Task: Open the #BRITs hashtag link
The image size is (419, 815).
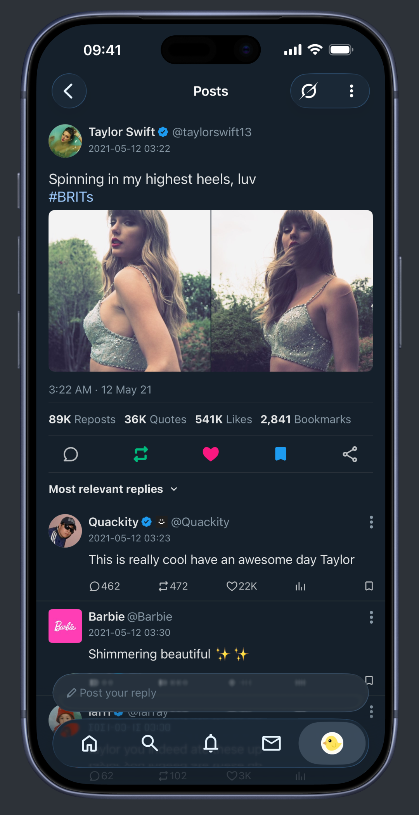Action: coord(71,197)
